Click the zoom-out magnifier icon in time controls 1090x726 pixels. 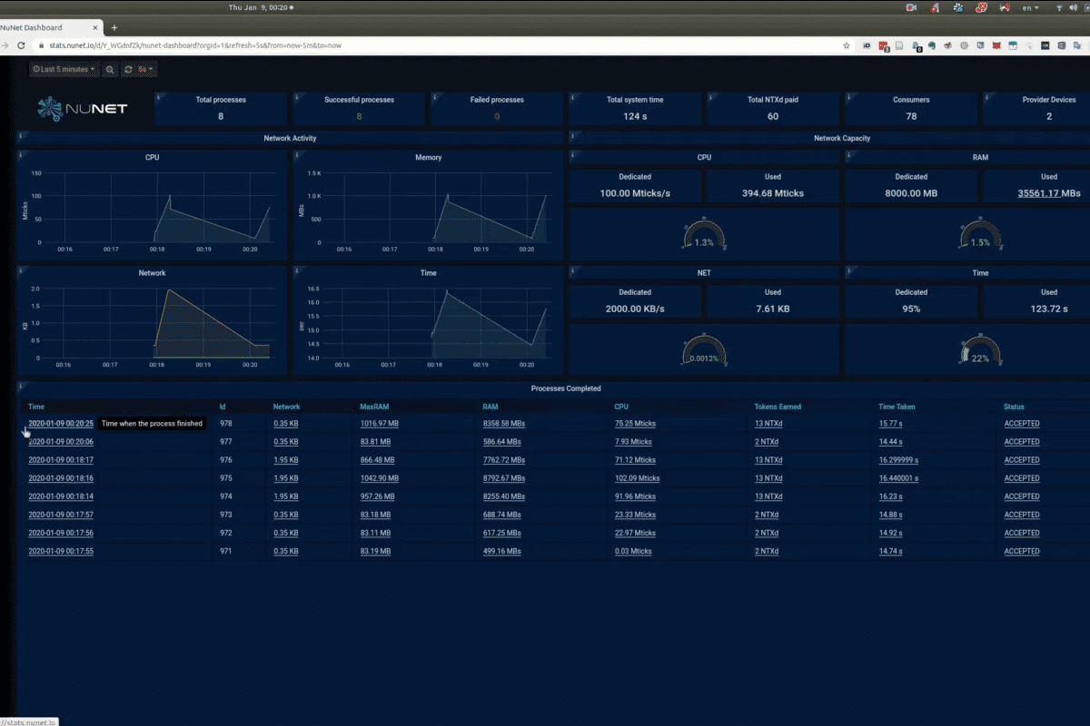(x=110, y=69)
